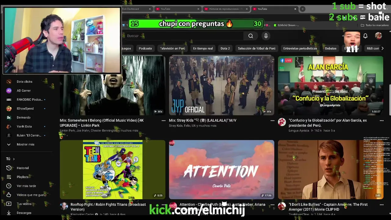Image resolution: width=391 pixels, height=220 pixels.
Task: Open Rooftop Fight Robin Fights Titans title
Action: (108, 207)
